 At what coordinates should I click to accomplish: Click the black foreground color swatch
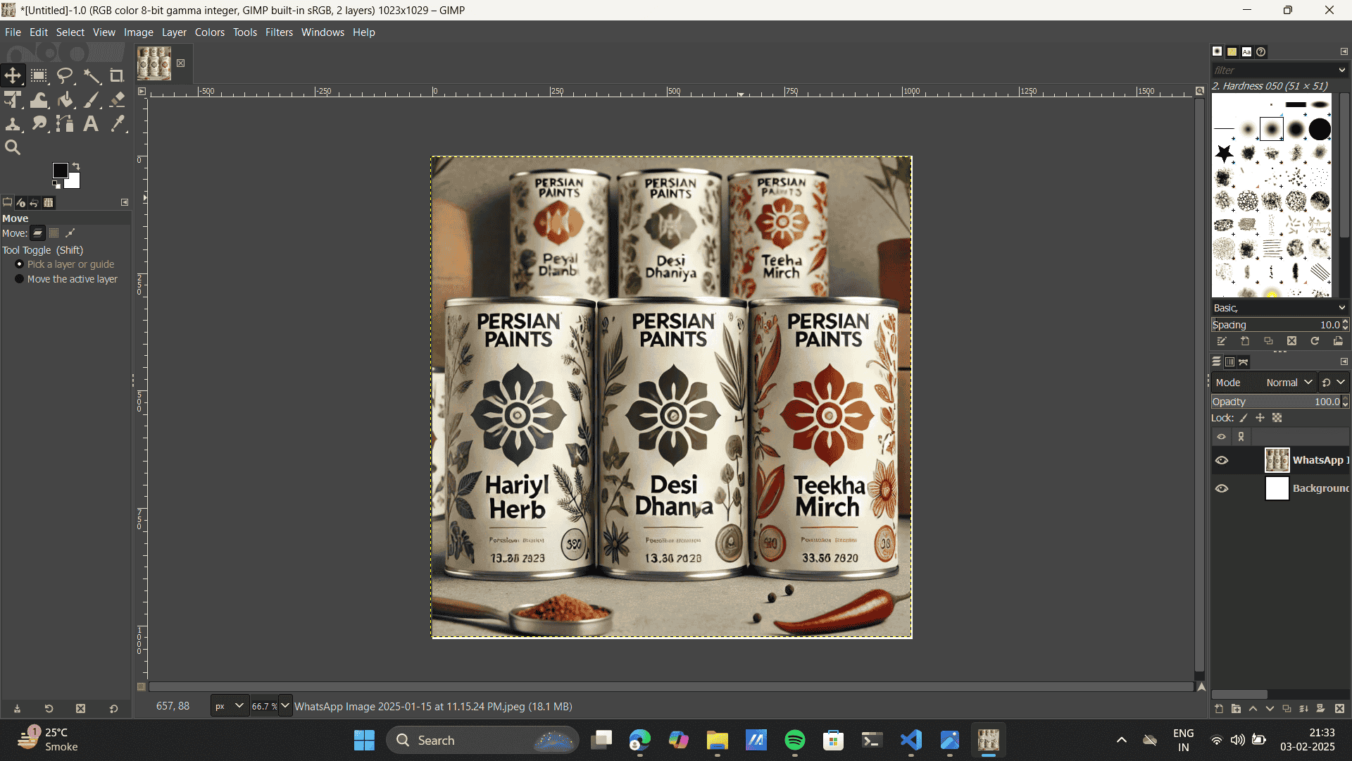click(60, 170)
